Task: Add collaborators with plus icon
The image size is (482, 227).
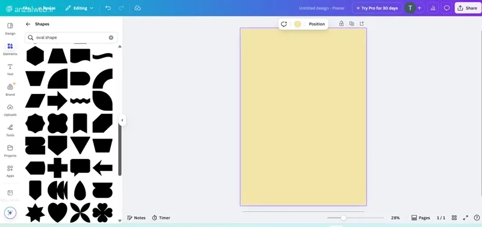Action: [x=419, y=8]
